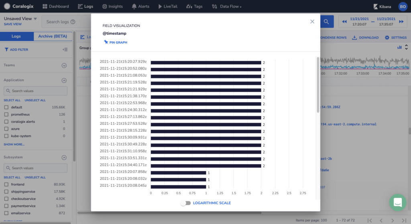Unselect all applications
This screenshot has width=411, height=224.
35,100
